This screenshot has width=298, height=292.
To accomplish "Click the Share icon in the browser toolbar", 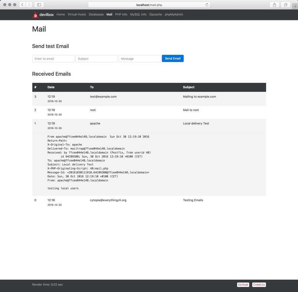I will [274, 5].
